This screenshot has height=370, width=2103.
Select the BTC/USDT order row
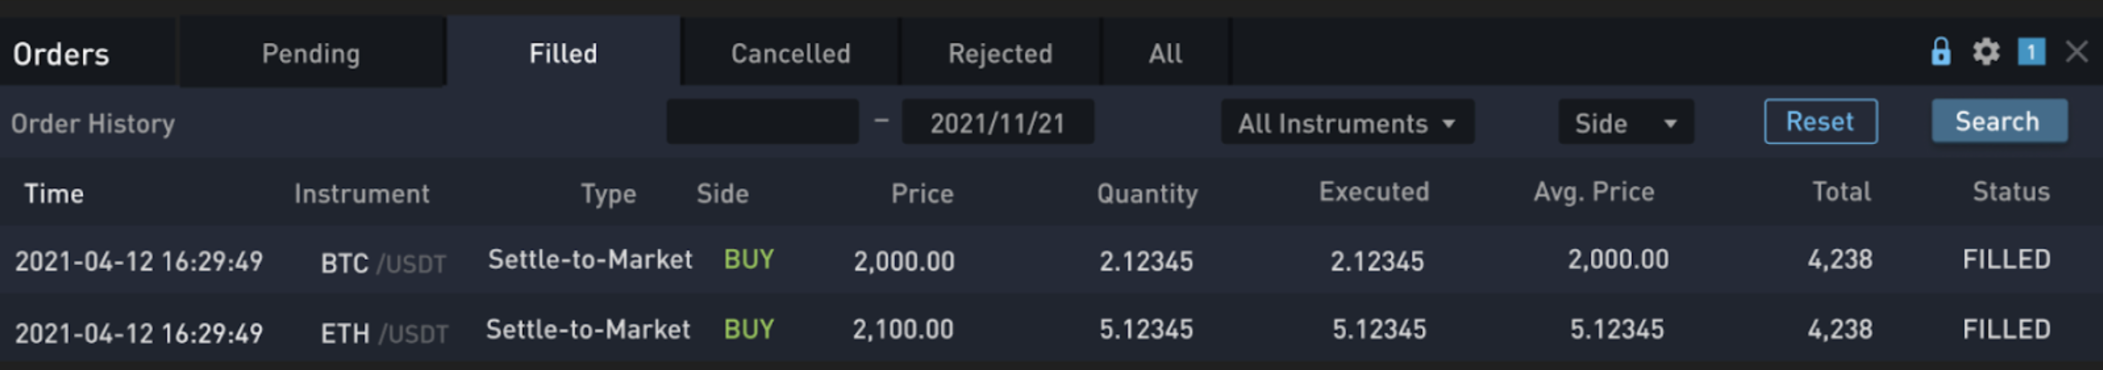(x=1051, y=260)
